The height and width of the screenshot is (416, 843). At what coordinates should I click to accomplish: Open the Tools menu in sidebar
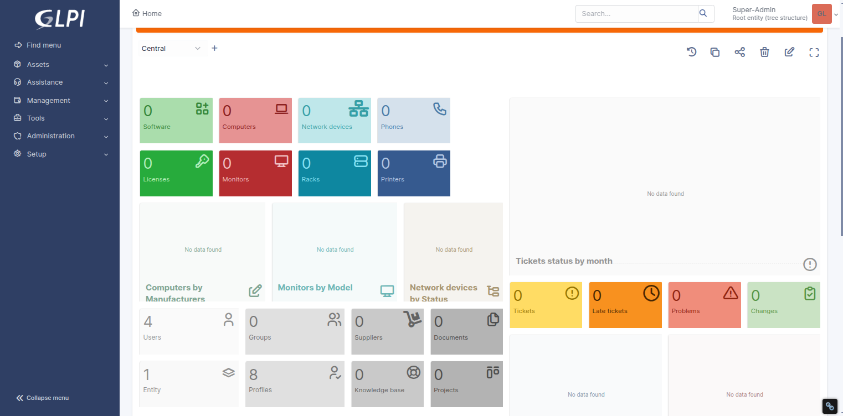[60, 118]
